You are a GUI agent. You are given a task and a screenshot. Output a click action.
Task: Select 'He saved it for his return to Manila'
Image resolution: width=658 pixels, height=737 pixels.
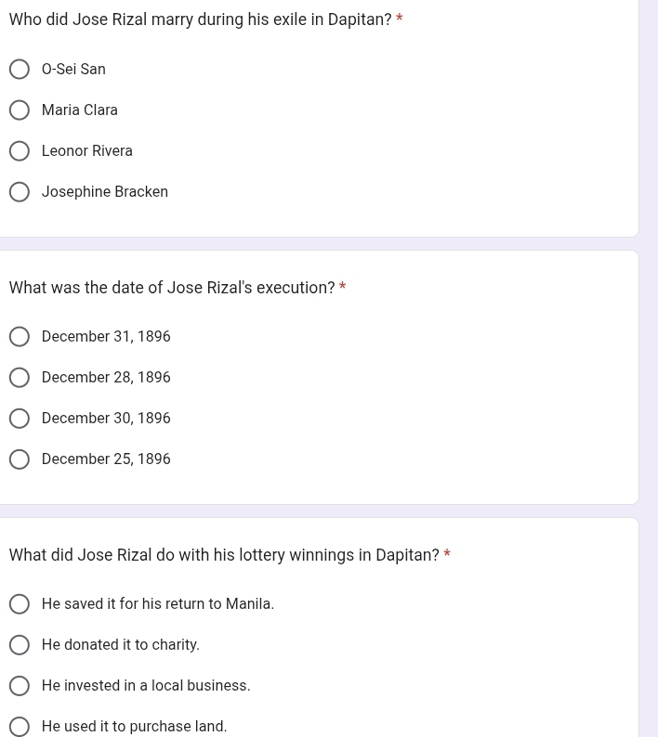tap(20, 604)
